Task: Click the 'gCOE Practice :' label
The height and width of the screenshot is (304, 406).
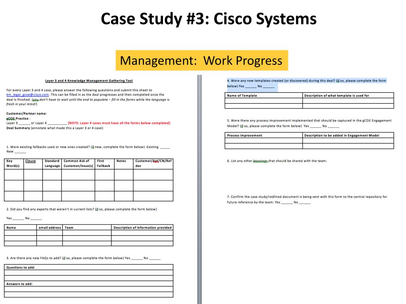Action: click(18, 118)
